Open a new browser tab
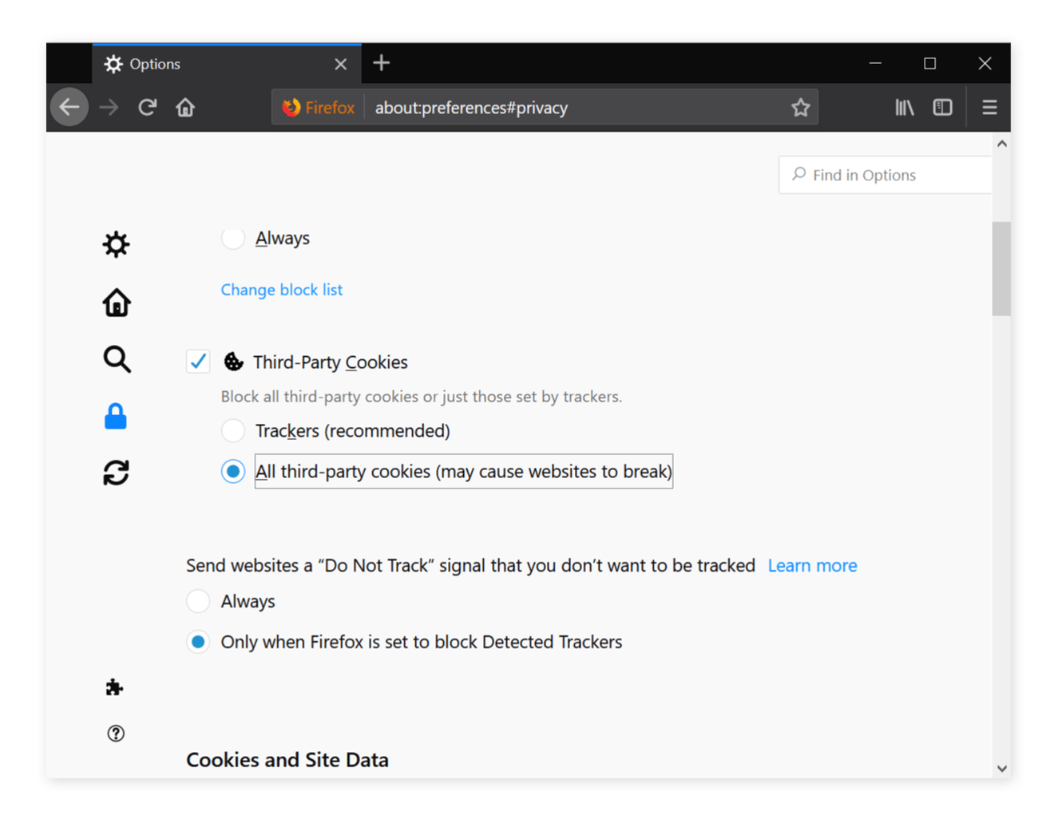This screenshot has width=1054, height=831. pos(381,62)
